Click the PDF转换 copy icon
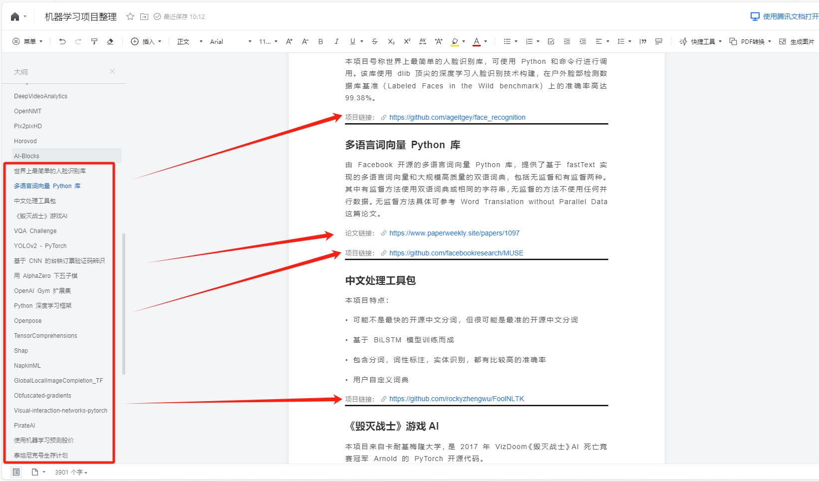Image resolution: width=819 pixels, height=482 pixels. 733,41
